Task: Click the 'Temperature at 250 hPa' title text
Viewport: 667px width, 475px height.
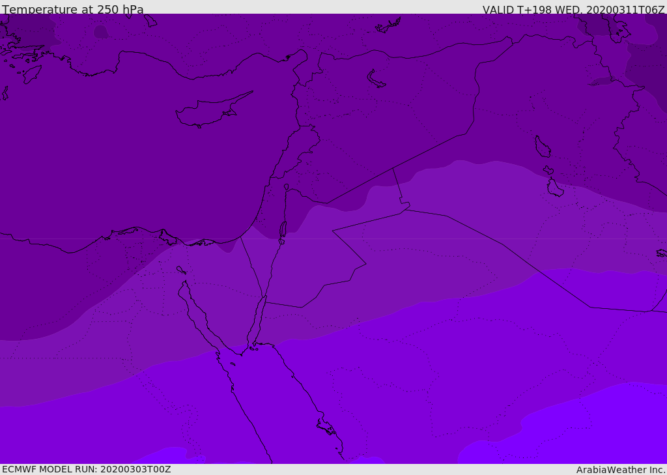Action: point(73,9)
